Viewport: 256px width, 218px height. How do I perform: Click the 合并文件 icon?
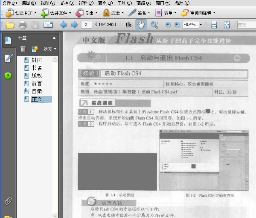(x=44, y=13)
